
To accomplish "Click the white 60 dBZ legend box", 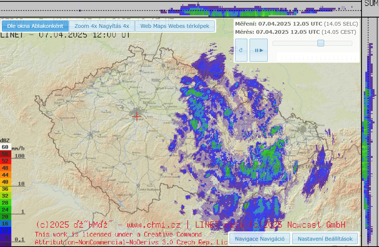I will (x=5, y=147).
